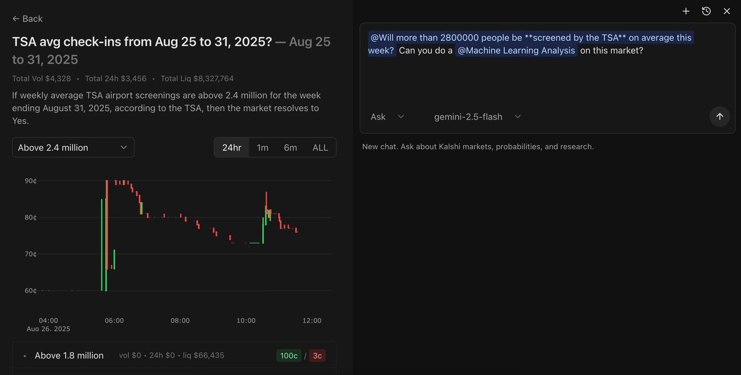
Task: Open the Above 2.4 million dropdown
Action: (x=73, y=147)
